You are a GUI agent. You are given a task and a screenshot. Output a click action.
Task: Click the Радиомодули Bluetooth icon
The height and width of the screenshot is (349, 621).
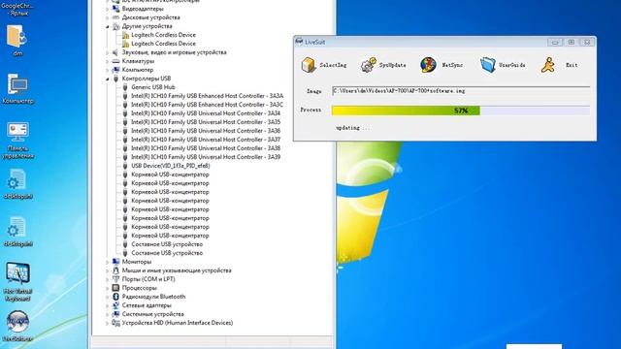click(115, 297)
